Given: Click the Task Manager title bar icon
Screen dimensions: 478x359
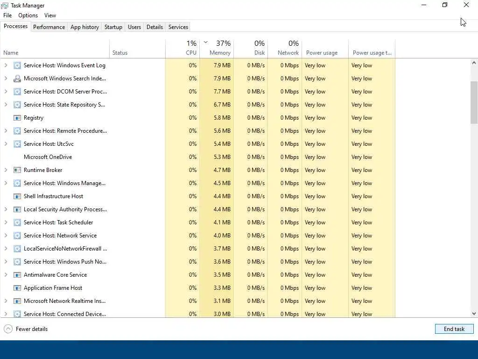Looking at the screenshot, I should [5, 6].
